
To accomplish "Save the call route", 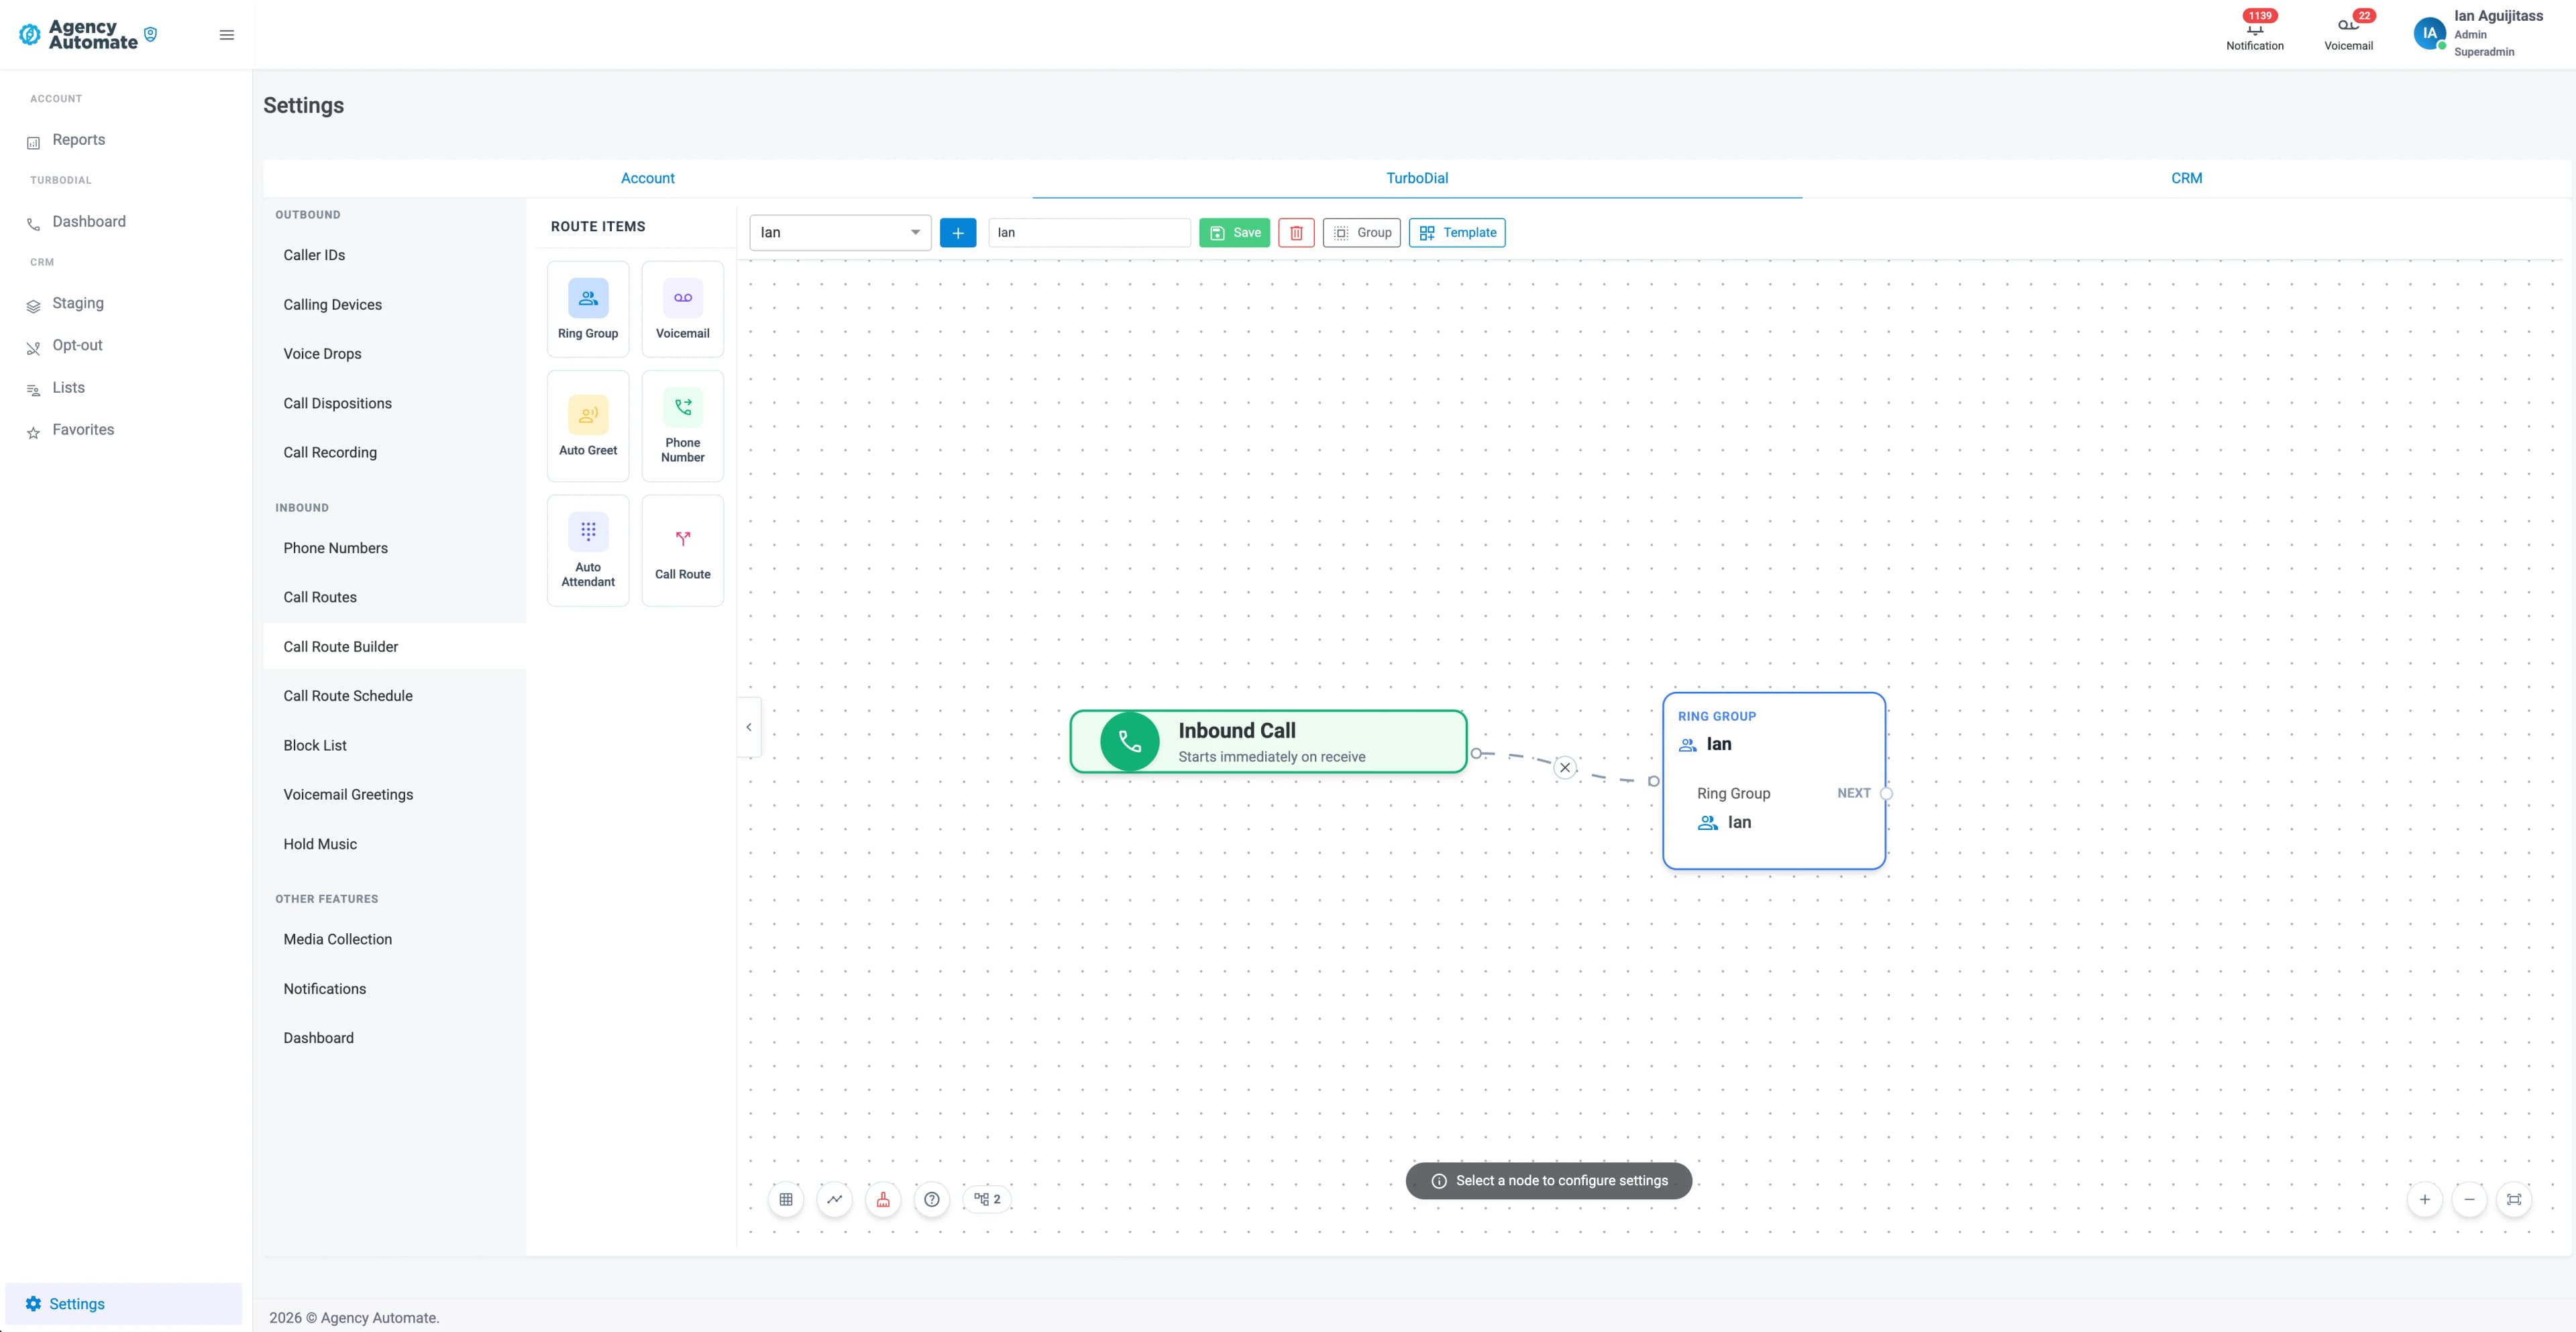I will pos(1235,233).
